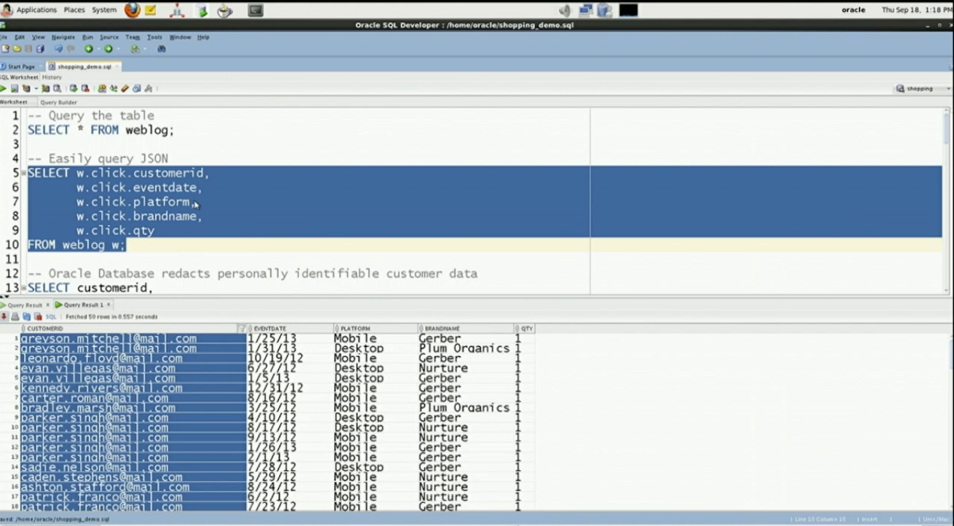Open the View menu

(38, 37)
